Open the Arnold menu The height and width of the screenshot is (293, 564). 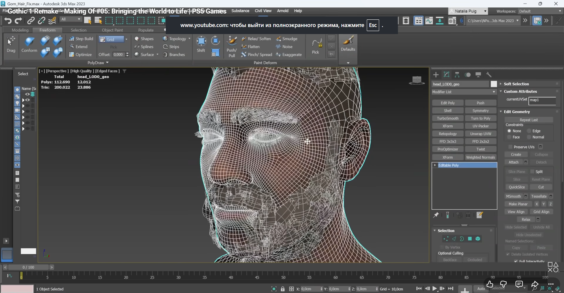point(283,11)
